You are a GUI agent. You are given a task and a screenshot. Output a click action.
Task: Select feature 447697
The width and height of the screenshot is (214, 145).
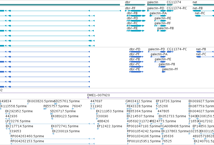tap(96, 101)
